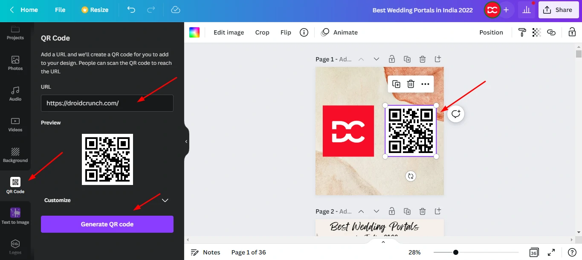
Task: Add a new page after Page 2
Action: (438, 211)
